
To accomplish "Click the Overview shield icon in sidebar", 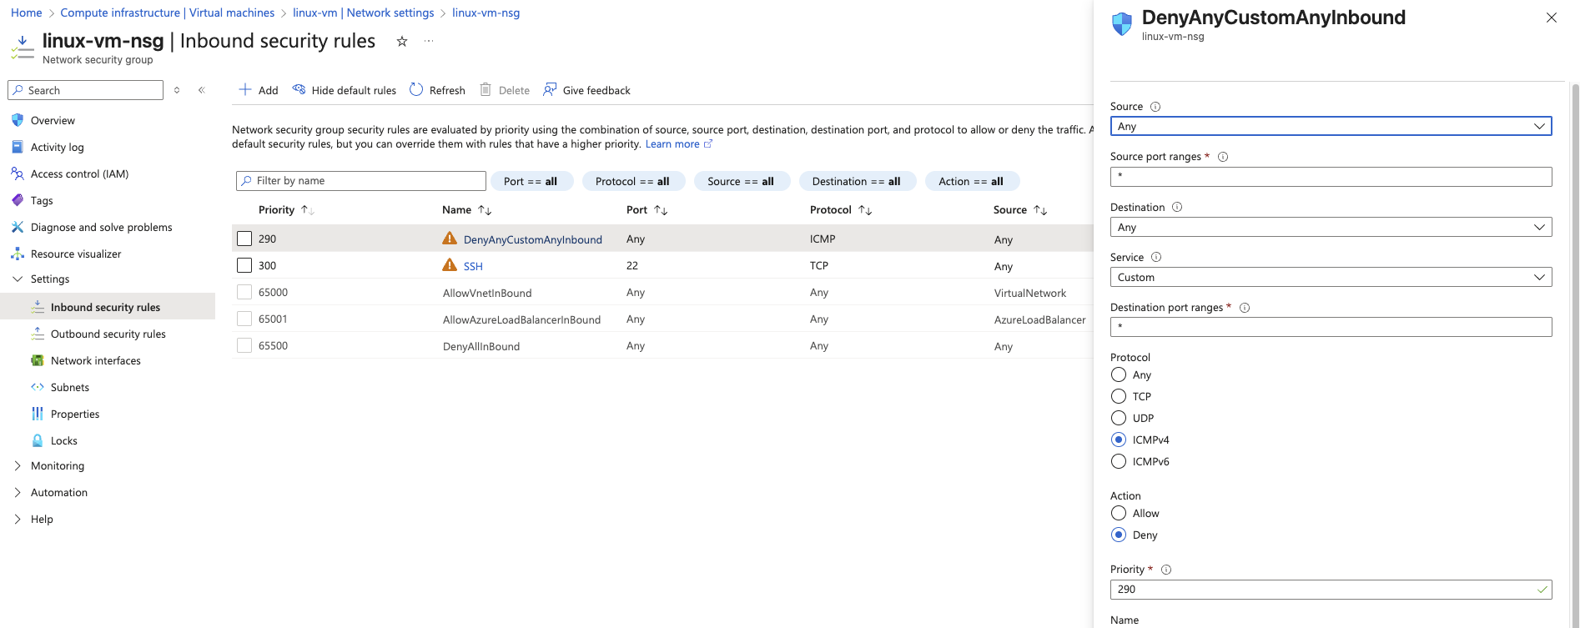I will tap(18, 120).
